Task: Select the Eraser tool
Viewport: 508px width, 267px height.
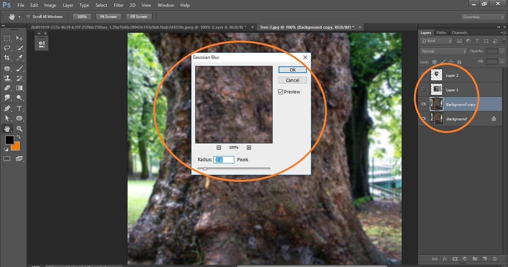Action: [x=7, y=88]
